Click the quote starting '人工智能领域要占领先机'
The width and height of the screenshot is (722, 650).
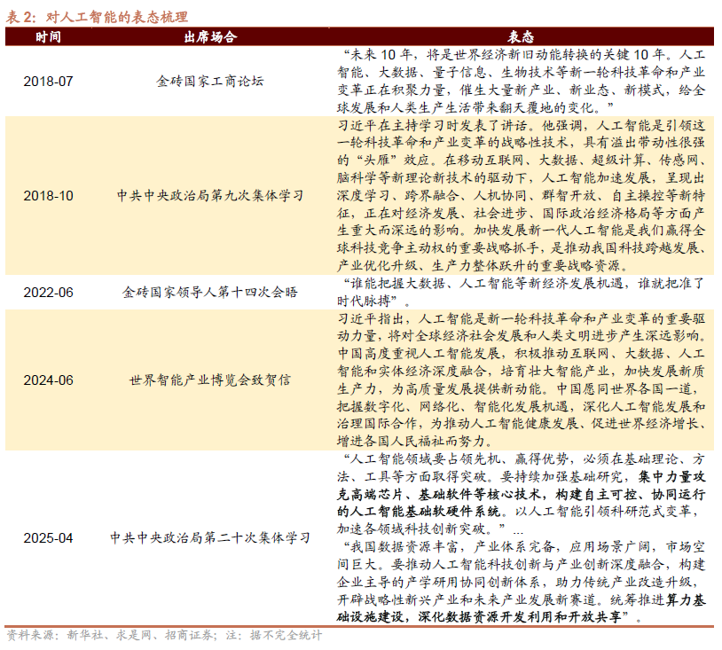click(521, 494)
